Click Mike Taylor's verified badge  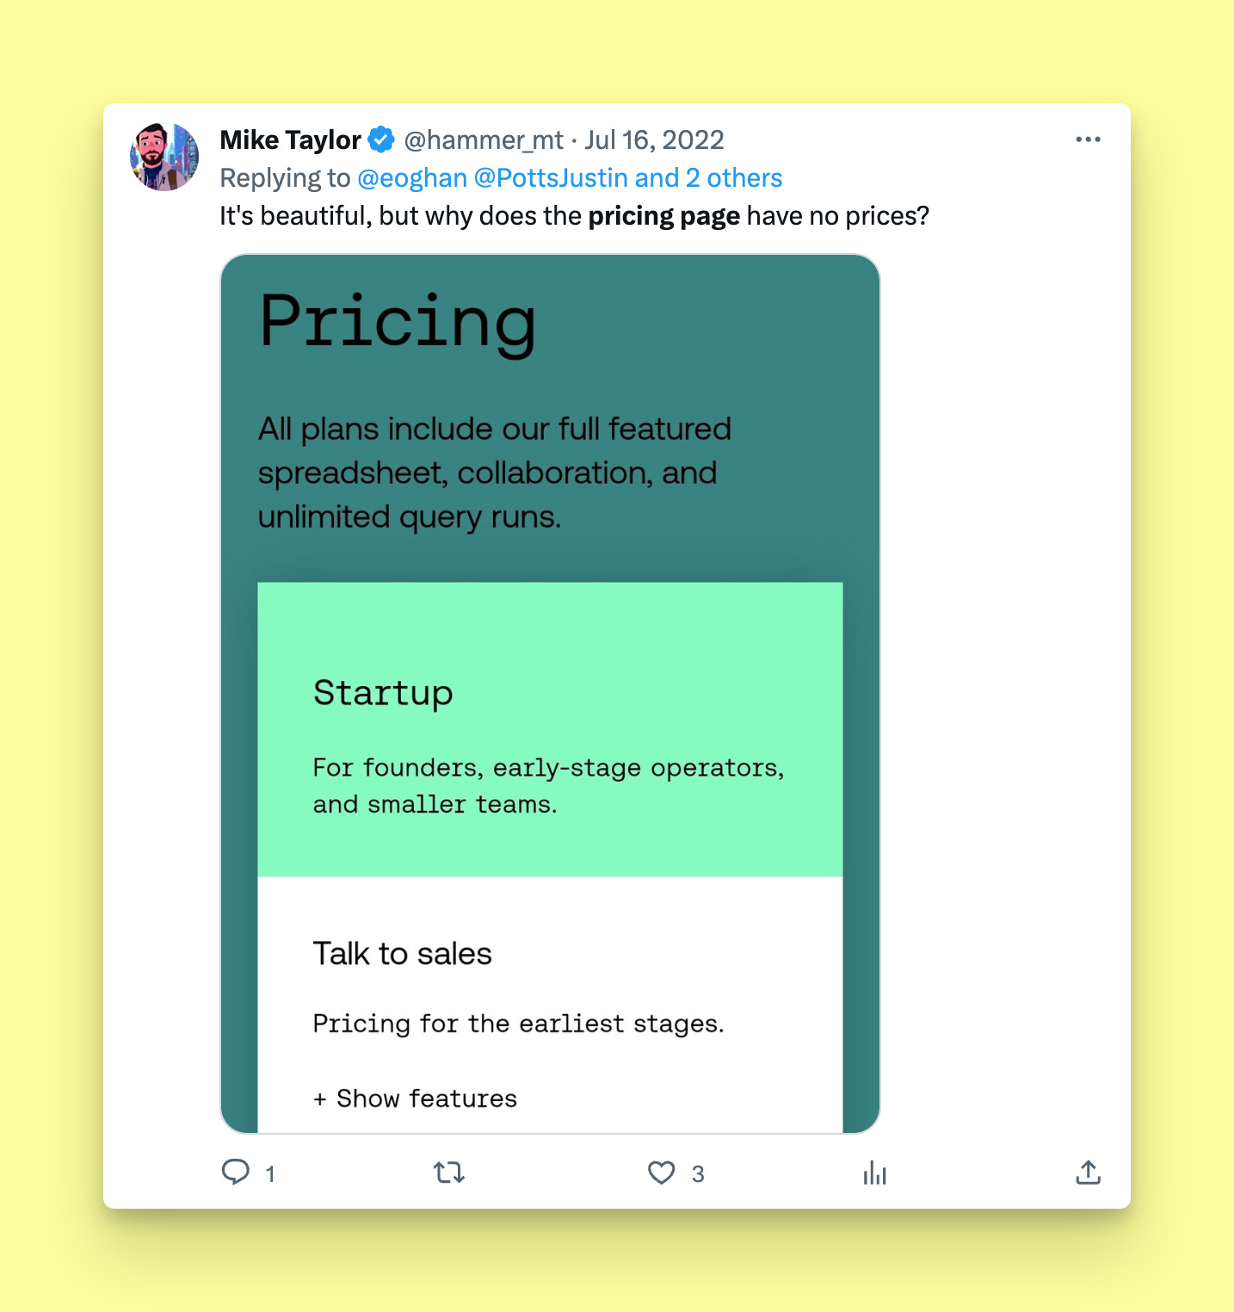click(379, 139)
